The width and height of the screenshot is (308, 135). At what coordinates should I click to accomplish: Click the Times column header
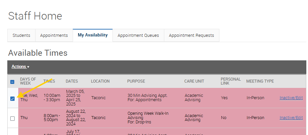point(49,81)
